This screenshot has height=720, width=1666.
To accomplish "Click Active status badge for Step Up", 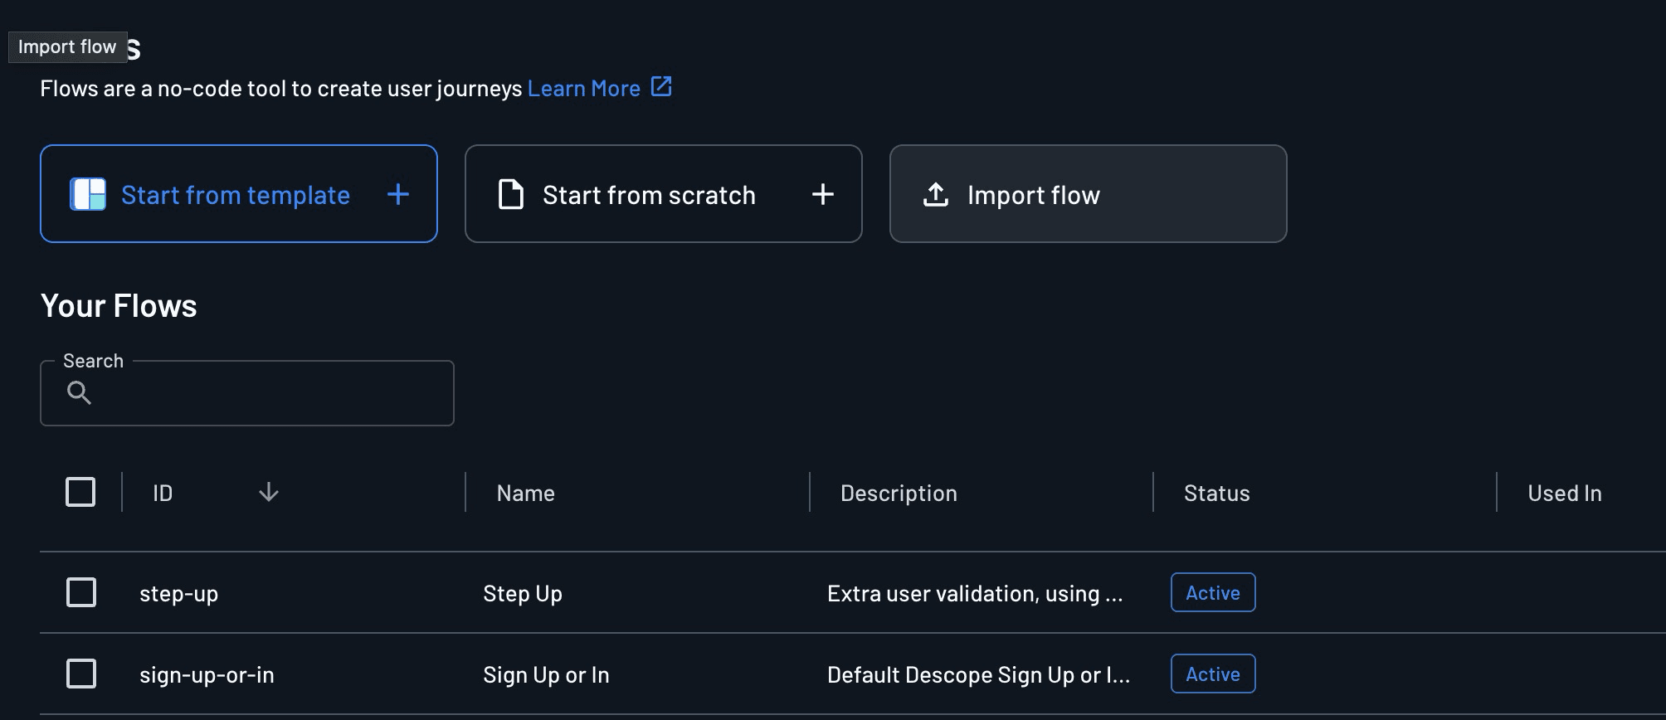I will [x=1212, y=592].
